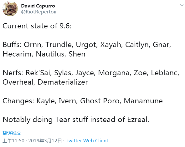
Task: Click the 'Current state of 9.6:' line
Action: click(37, 26)
